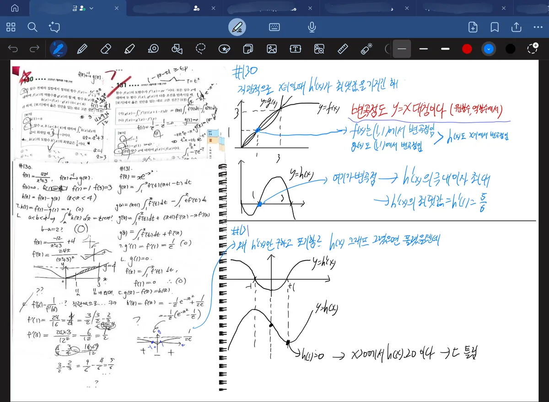Open the stickers and elements tool
This screenshot has height=402, width=549.
224,49
